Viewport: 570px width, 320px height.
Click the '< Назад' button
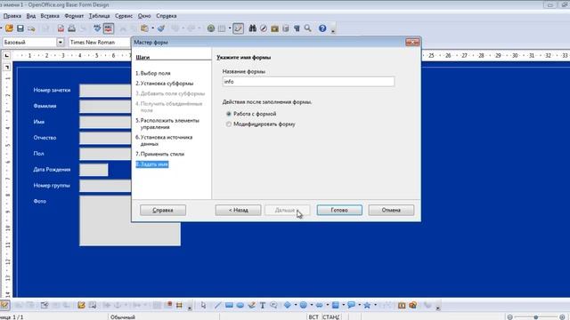click(x=238, y=210)
